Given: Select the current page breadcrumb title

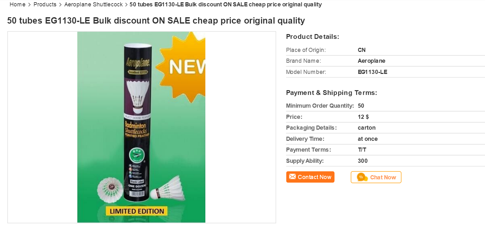Looking at the screenshot, I should click(x=225, y=4).
